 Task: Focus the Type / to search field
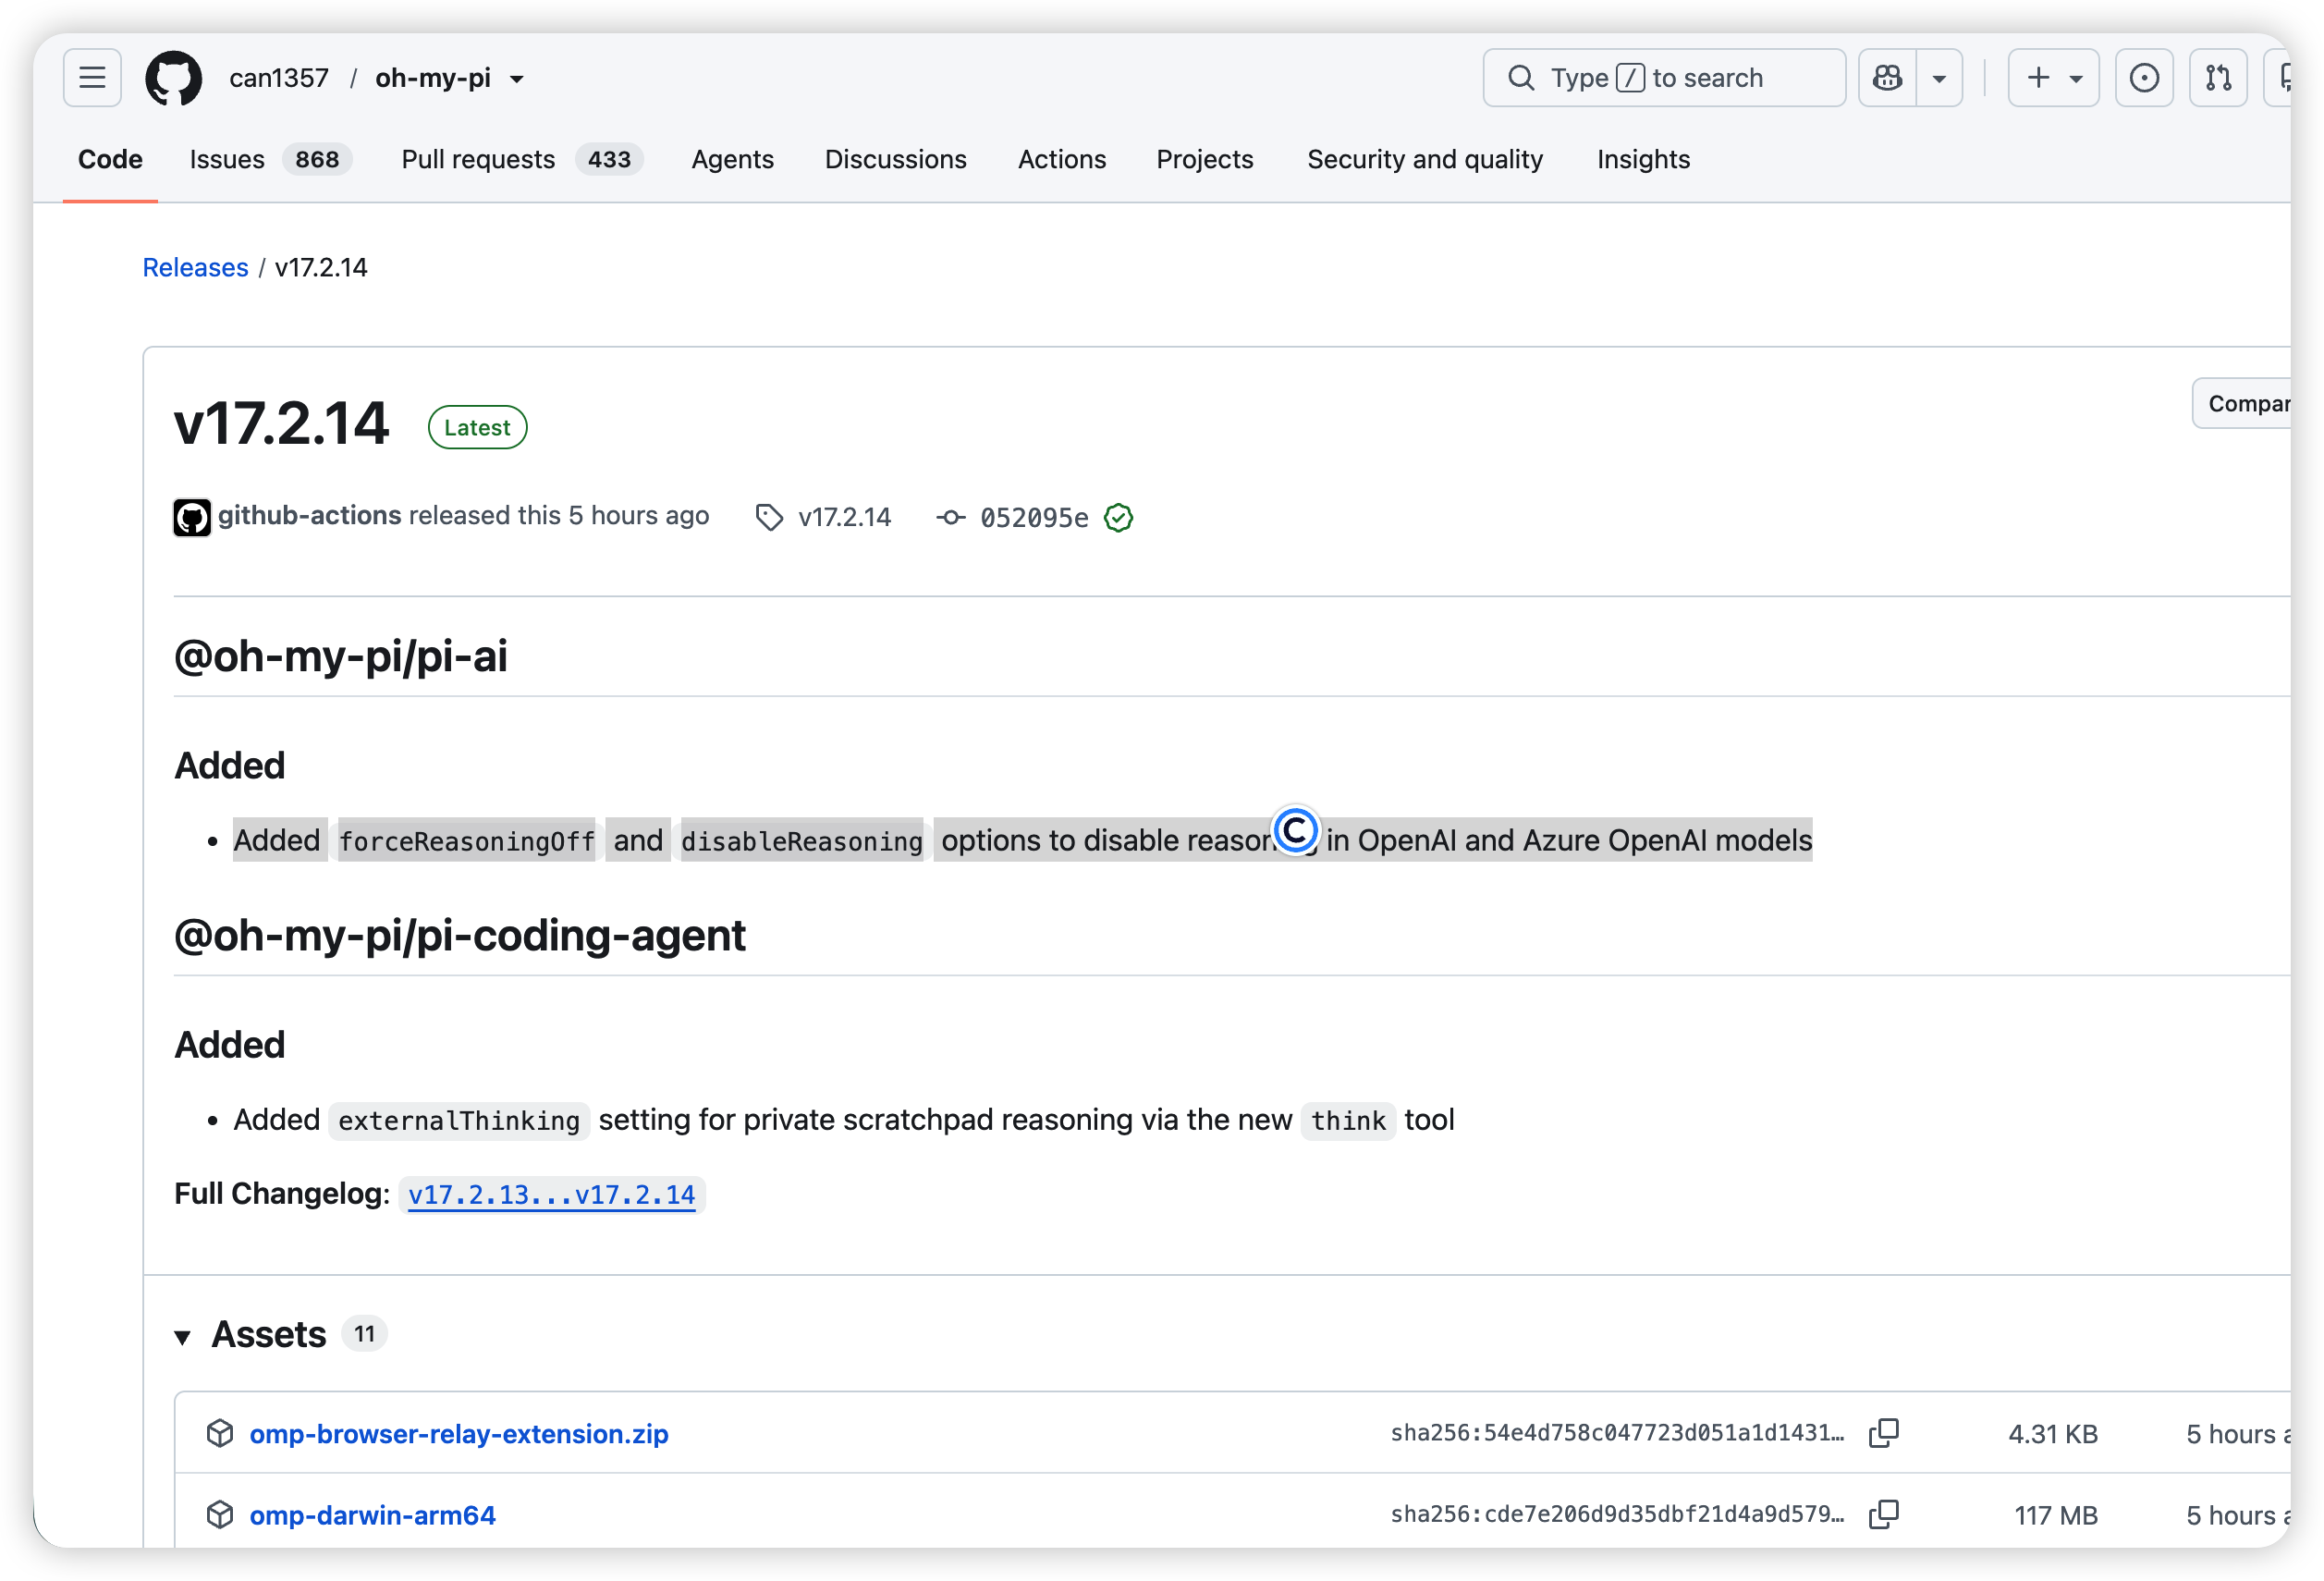point(1664,78)
